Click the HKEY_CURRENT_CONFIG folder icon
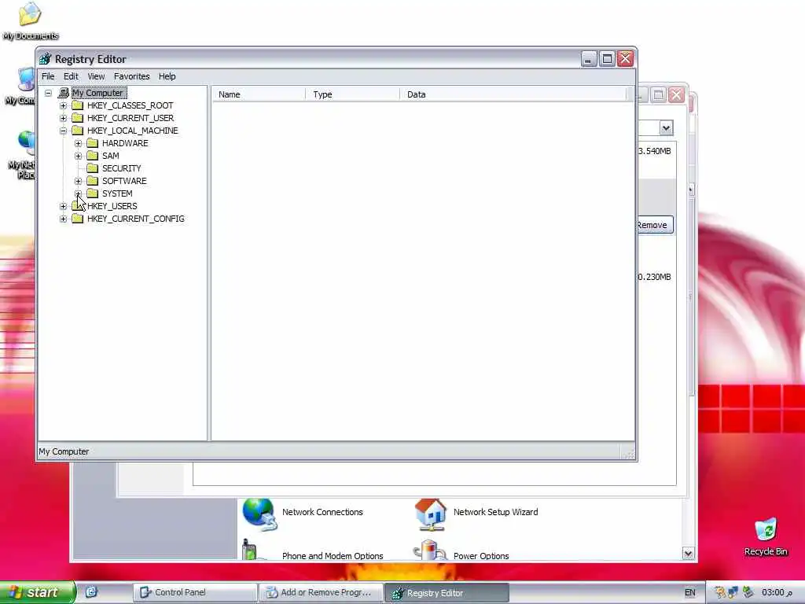This screenshot has height=604, width=805. (78, 219)
